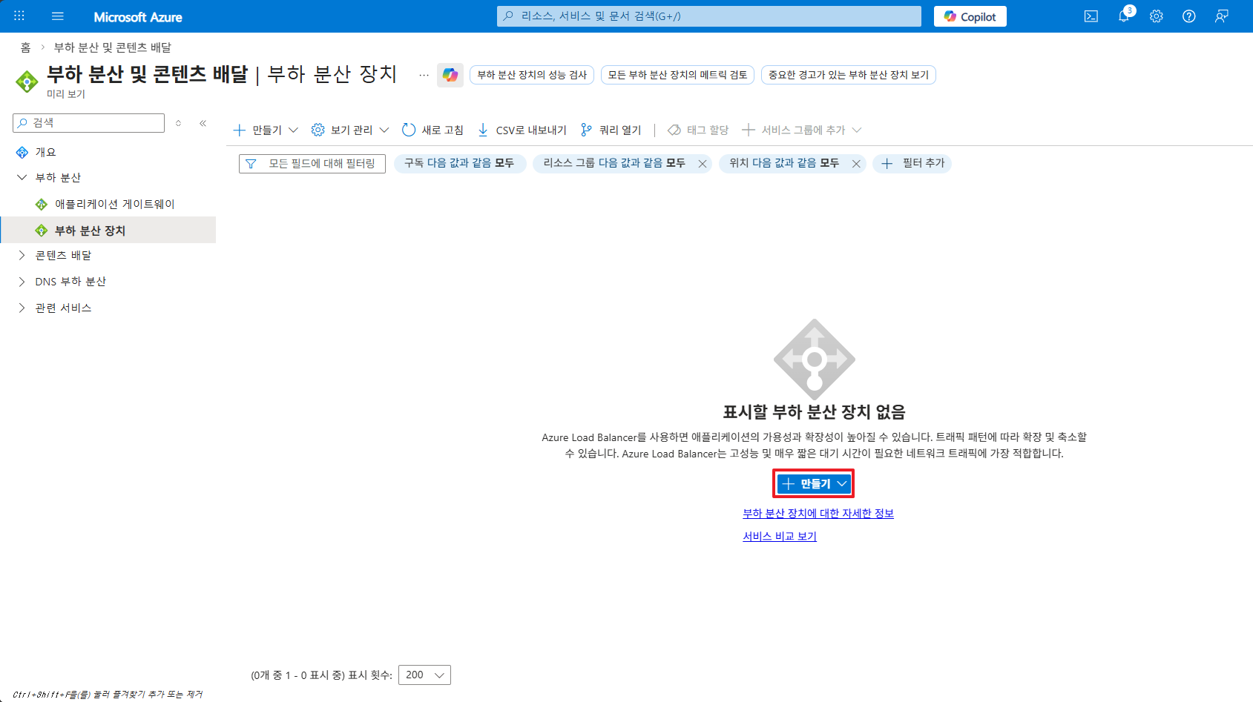Open the 200 page size dropdown

click(x=424, y=675)
